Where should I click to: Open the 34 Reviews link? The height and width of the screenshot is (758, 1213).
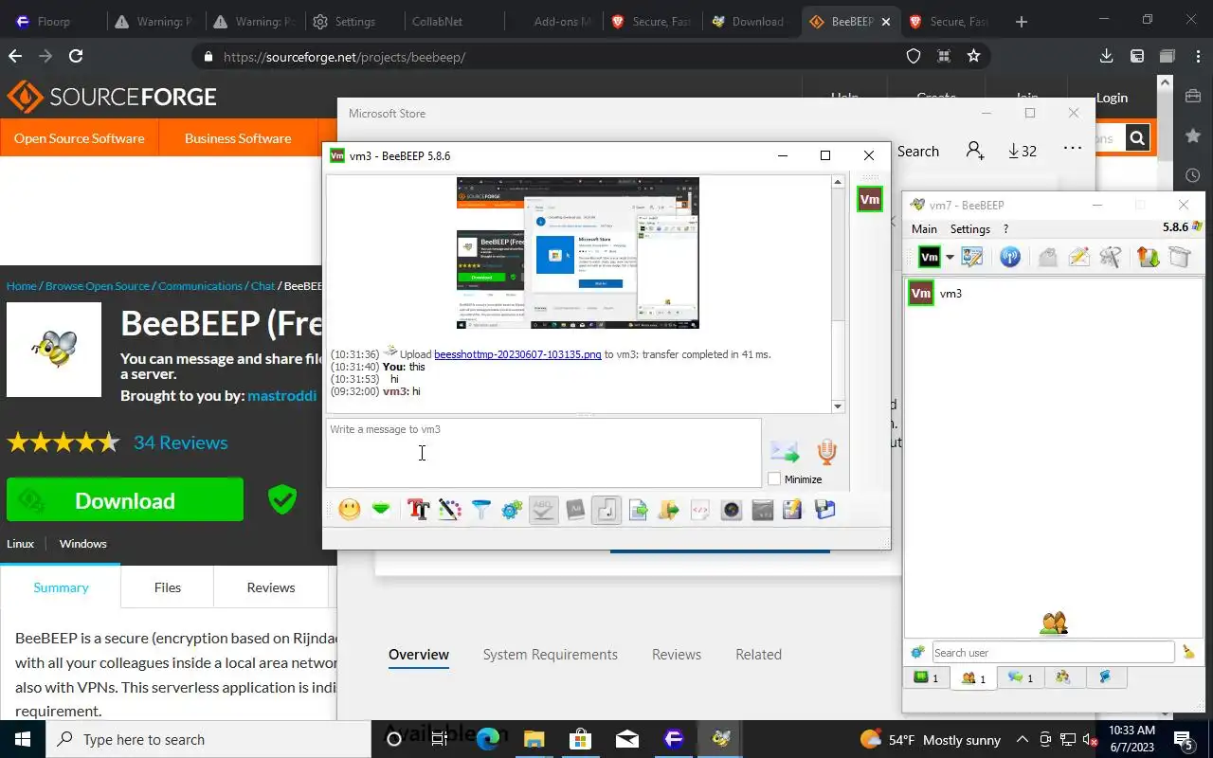pos(181,442)
